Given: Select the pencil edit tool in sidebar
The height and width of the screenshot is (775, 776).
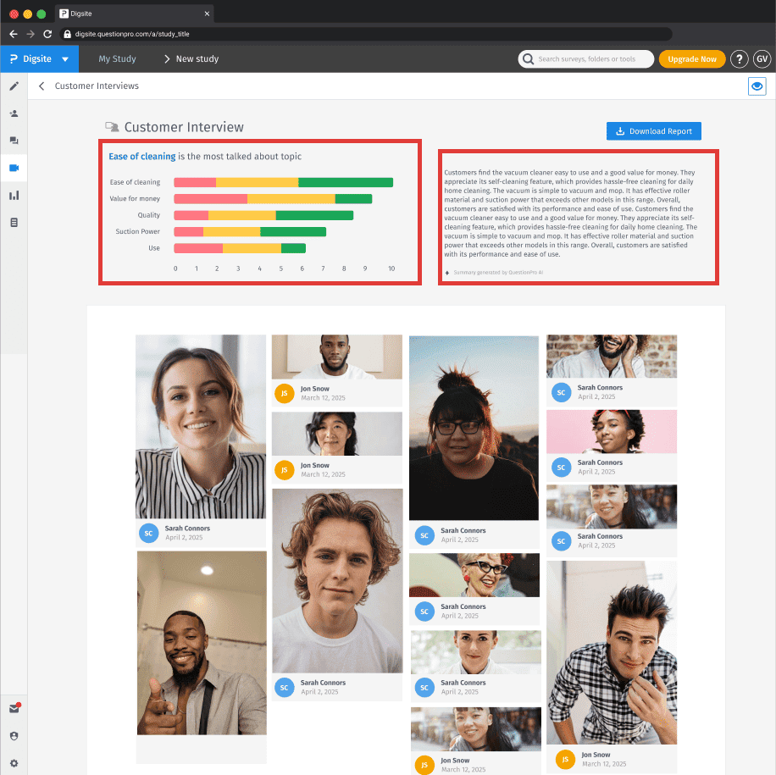Looking at the screenshot, I should pyautogui.click(x=13, y=86).
